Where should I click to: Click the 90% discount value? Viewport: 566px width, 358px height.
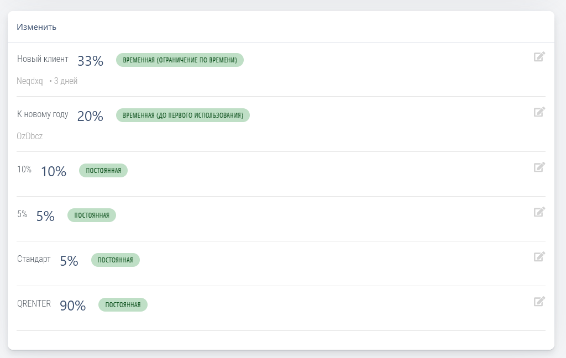72,306
